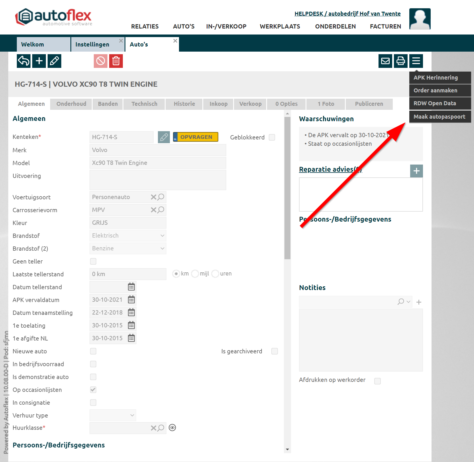The image size is (474, 462).
Task: Toggle the Geblokkeerd checkbox
Action: 272,137
